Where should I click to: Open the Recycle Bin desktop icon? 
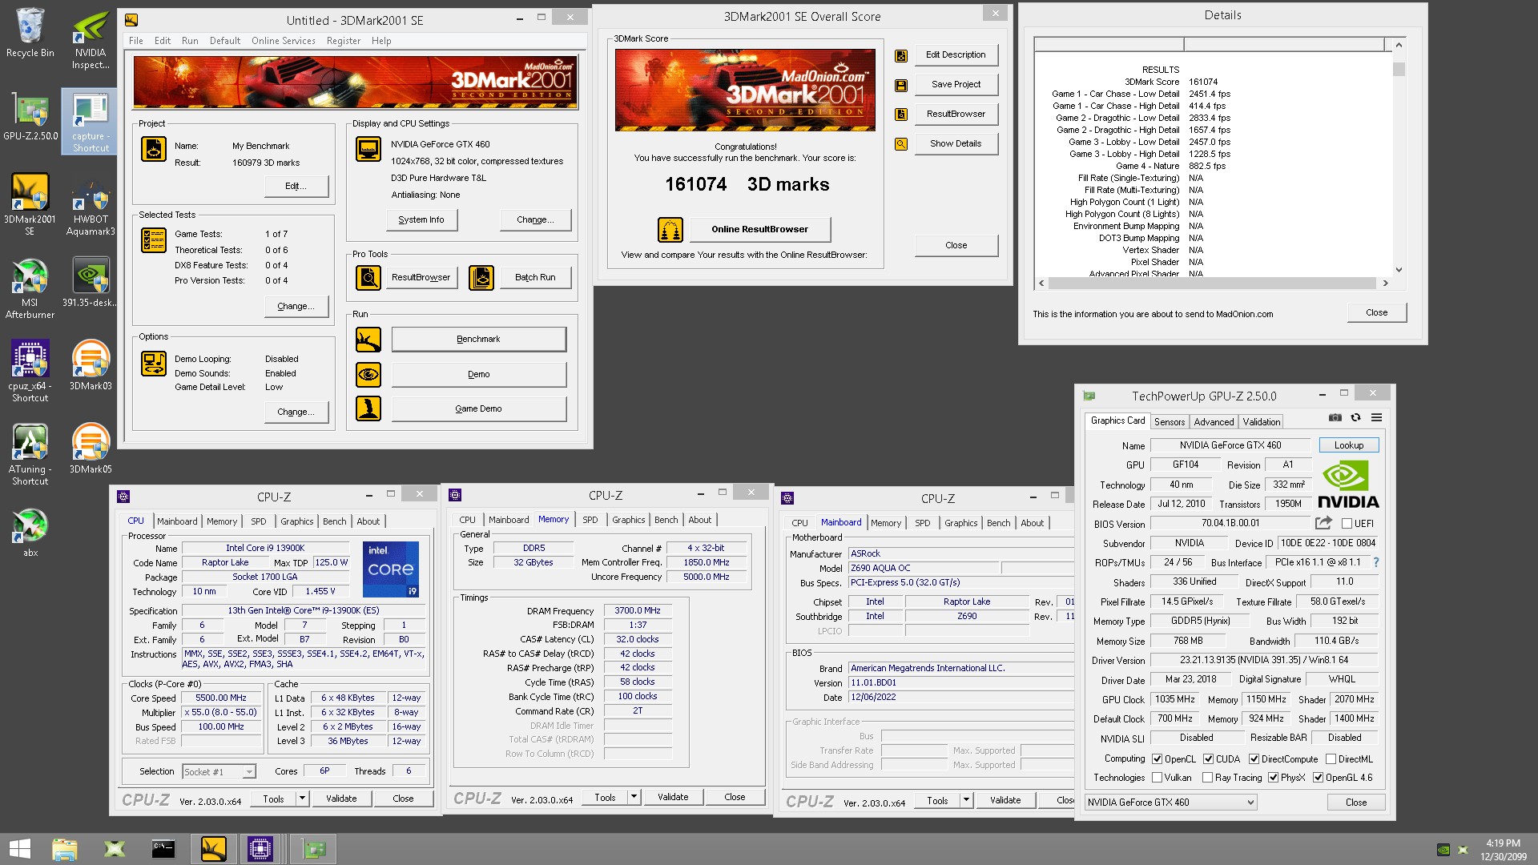(30, 33)
